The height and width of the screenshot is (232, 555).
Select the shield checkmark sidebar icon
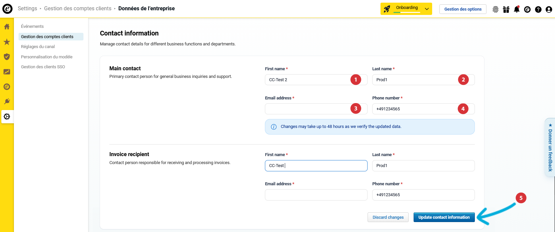[x=7, y=57]
